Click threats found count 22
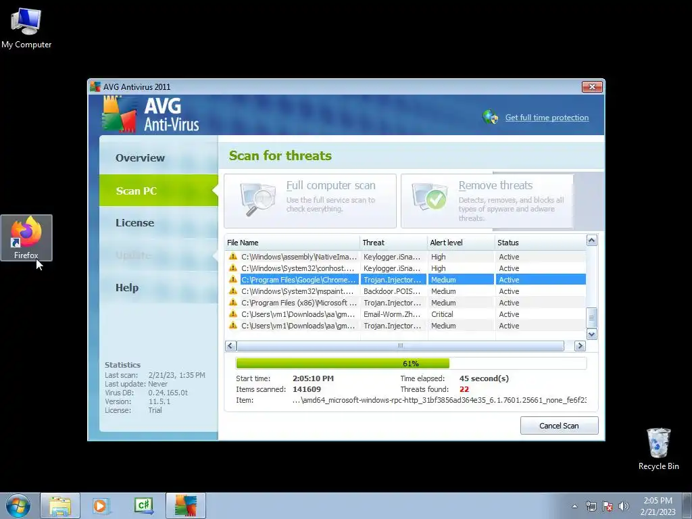692x519 pixels. point(464,389)
